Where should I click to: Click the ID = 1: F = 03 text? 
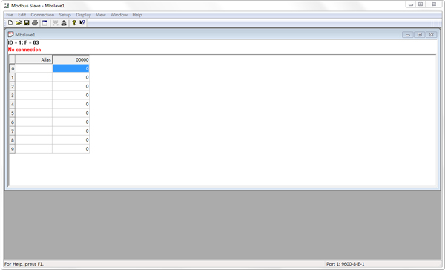click(23, 42)
